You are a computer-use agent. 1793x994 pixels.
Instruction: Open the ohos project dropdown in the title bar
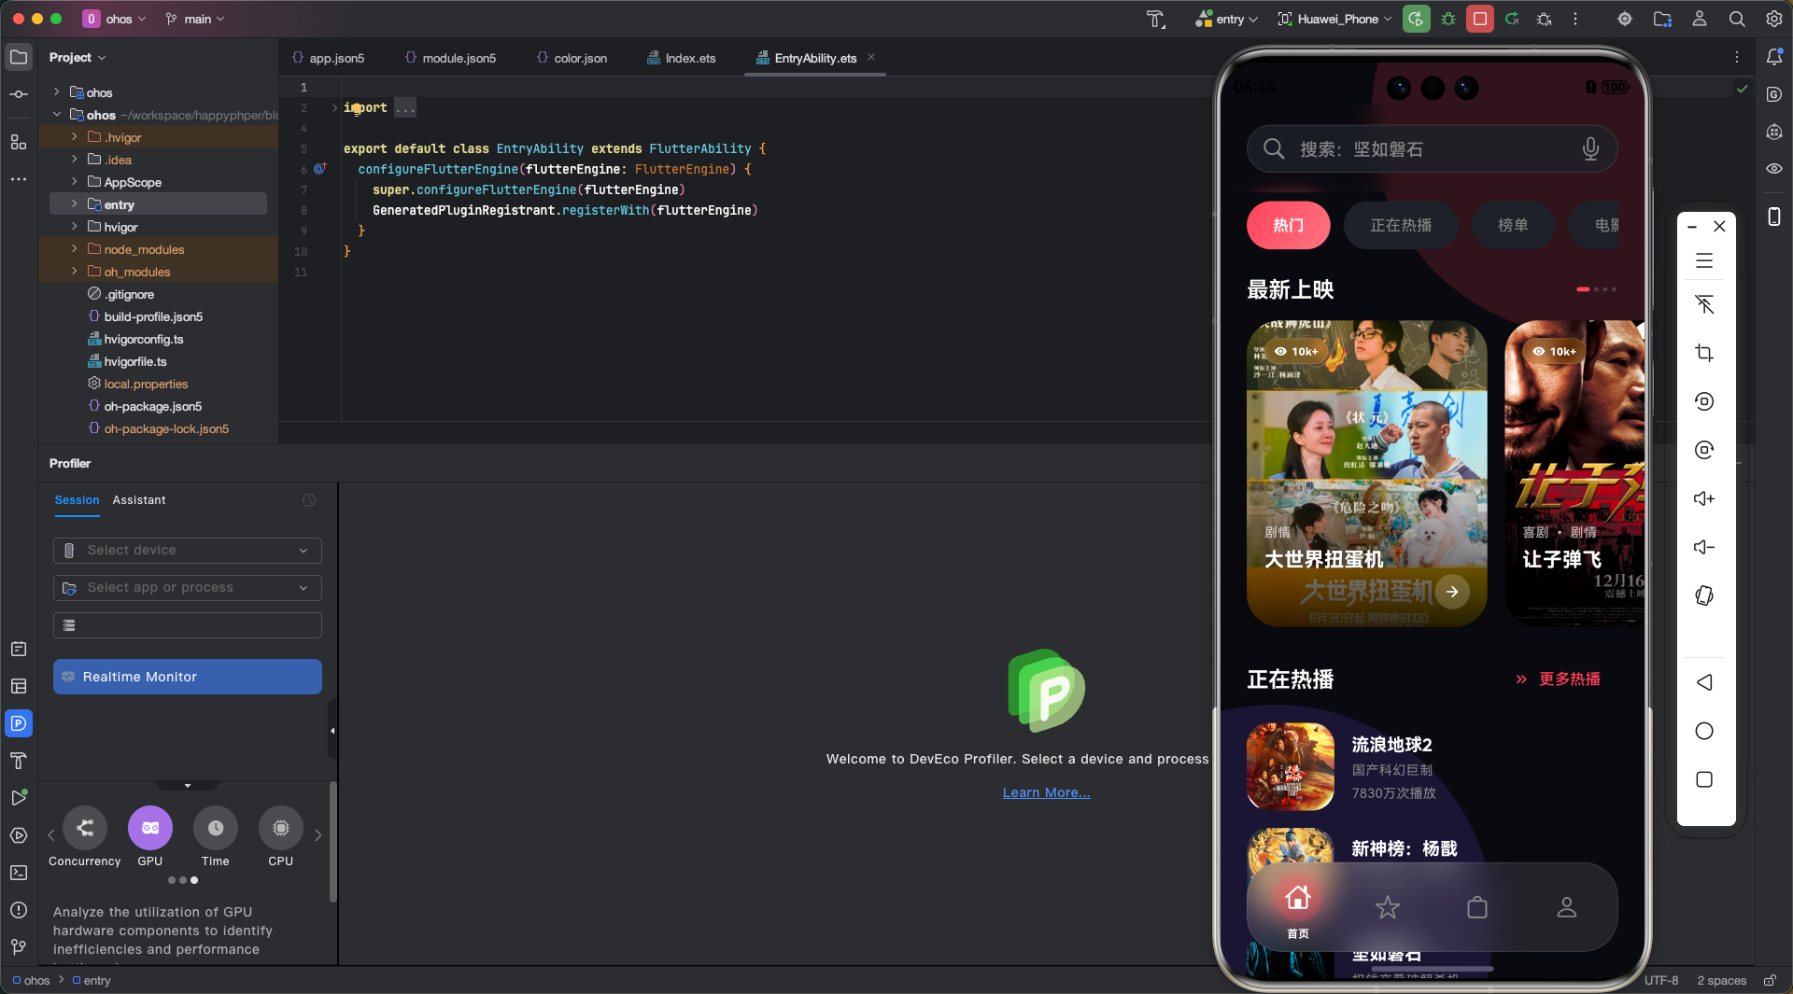coord(115,19)
